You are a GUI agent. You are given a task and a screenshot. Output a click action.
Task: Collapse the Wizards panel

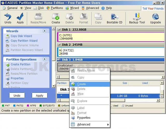point(45,31)
